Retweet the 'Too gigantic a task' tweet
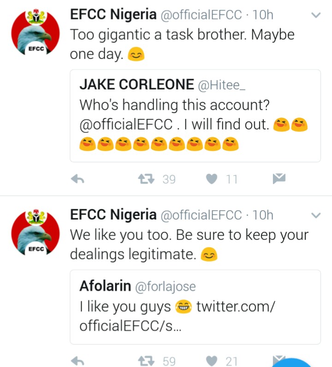 click(x=148, y=179)
